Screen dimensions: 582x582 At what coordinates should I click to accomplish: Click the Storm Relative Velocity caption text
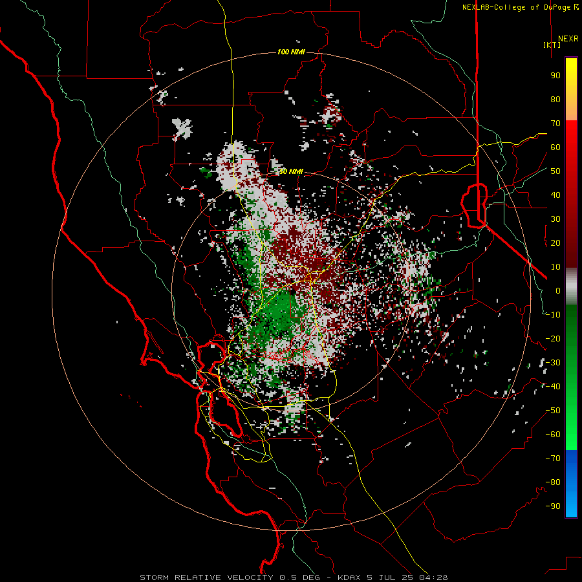(294, 577)
